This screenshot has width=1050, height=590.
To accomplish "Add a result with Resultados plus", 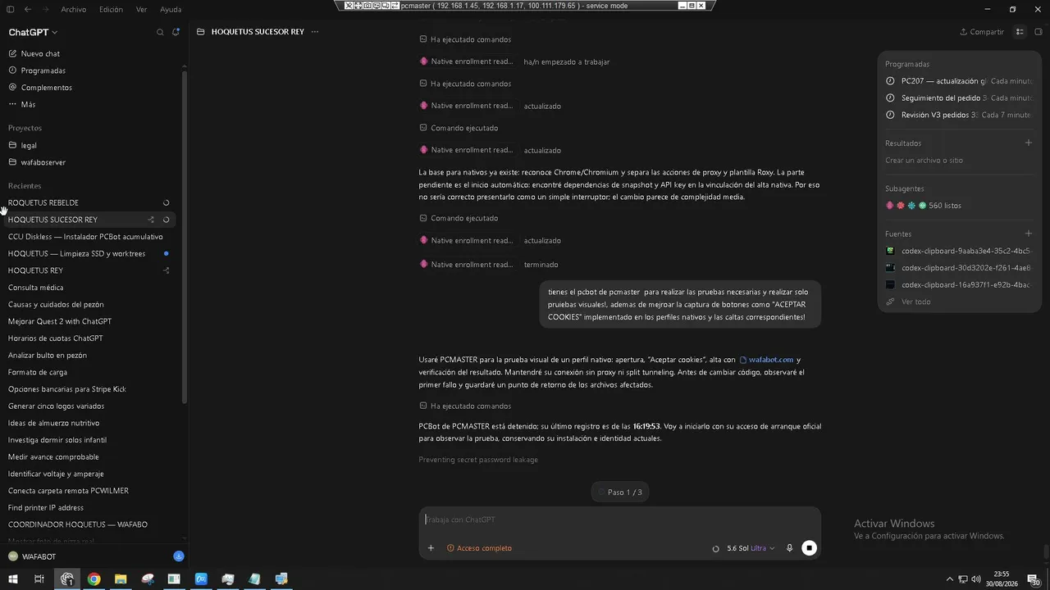I will [1029, 143].
